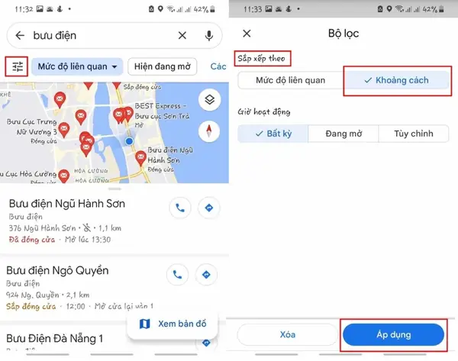This screenshot has width=458, height=361.
Task: Close the Bộ lọc filter screen
Action: (x=247, y=34)
